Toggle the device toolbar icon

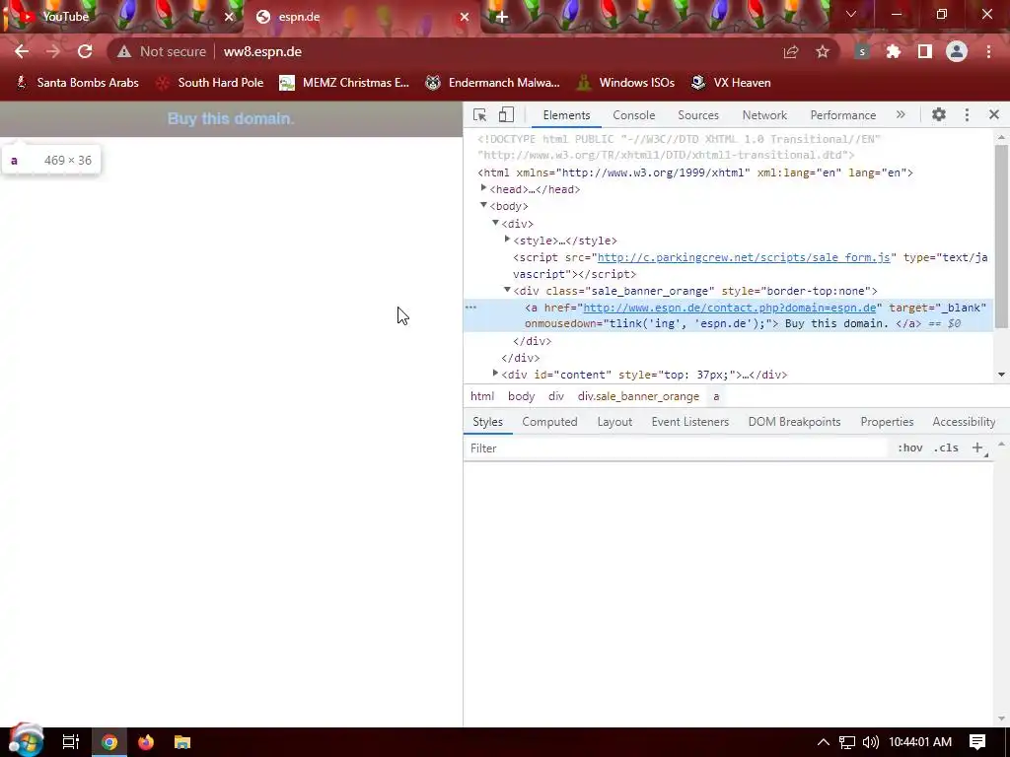pos(506,114)
